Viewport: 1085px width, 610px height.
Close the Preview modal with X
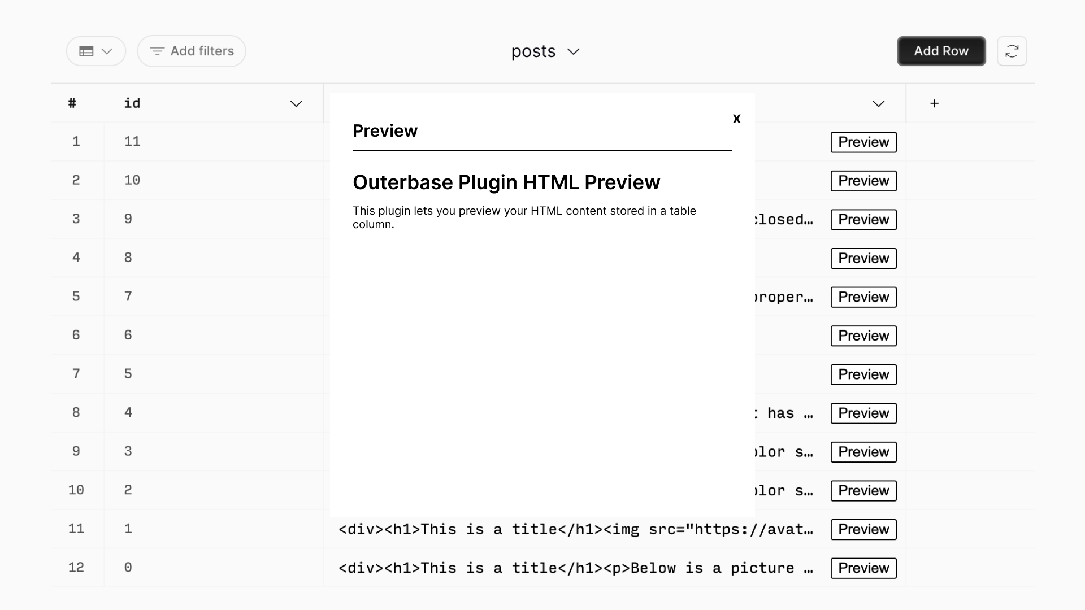736,119
